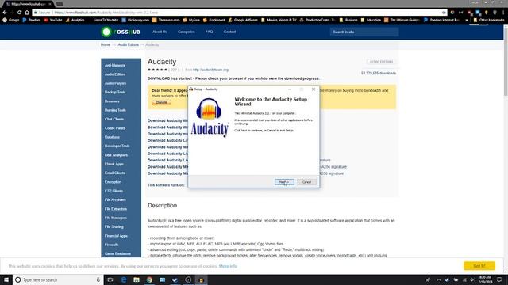Select File Sharing in the sidebar
The width and height of the screenshot is (508, 285).
(x=114, y=227)
